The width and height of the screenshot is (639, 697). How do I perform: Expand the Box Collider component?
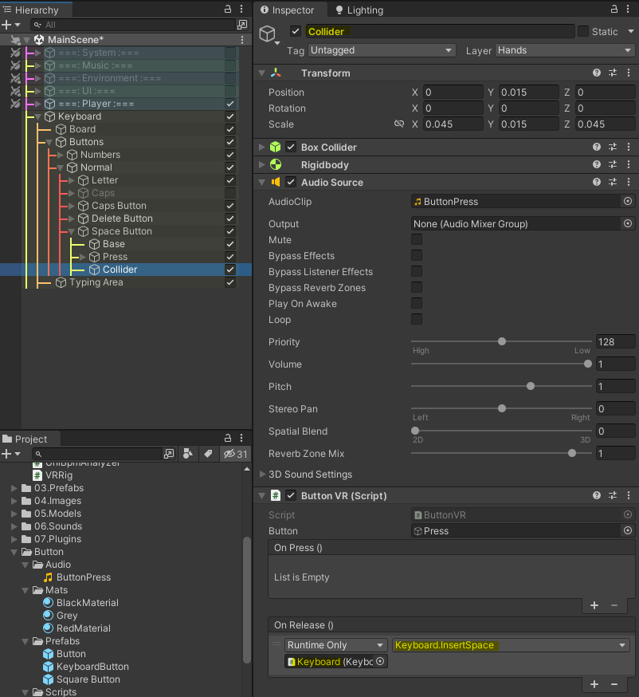262,147
